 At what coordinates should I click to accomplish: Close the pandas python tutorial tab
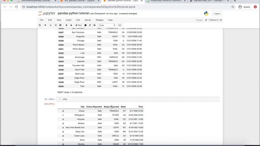click(142, 1)
